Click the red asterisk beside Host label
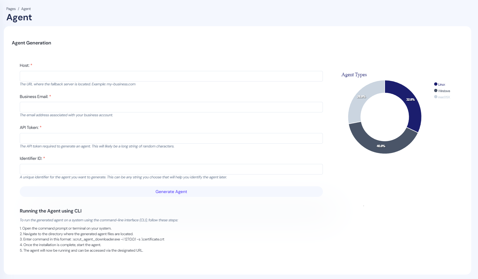This screenshot has height=279, width=478. click(31, 65)
